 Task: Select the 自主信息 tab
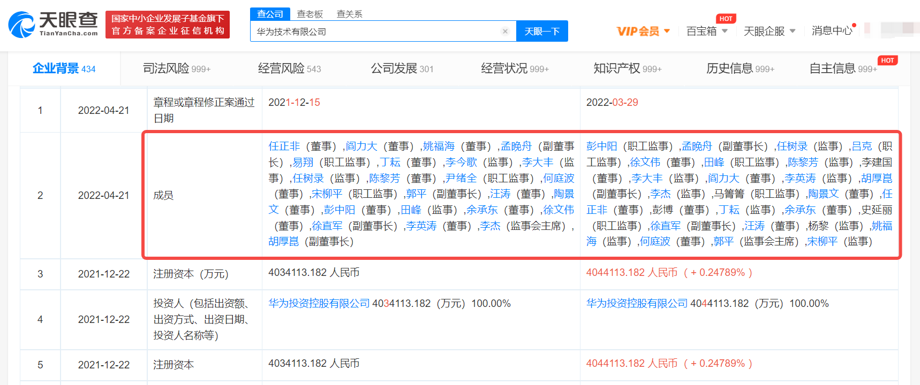pos(843,68)
